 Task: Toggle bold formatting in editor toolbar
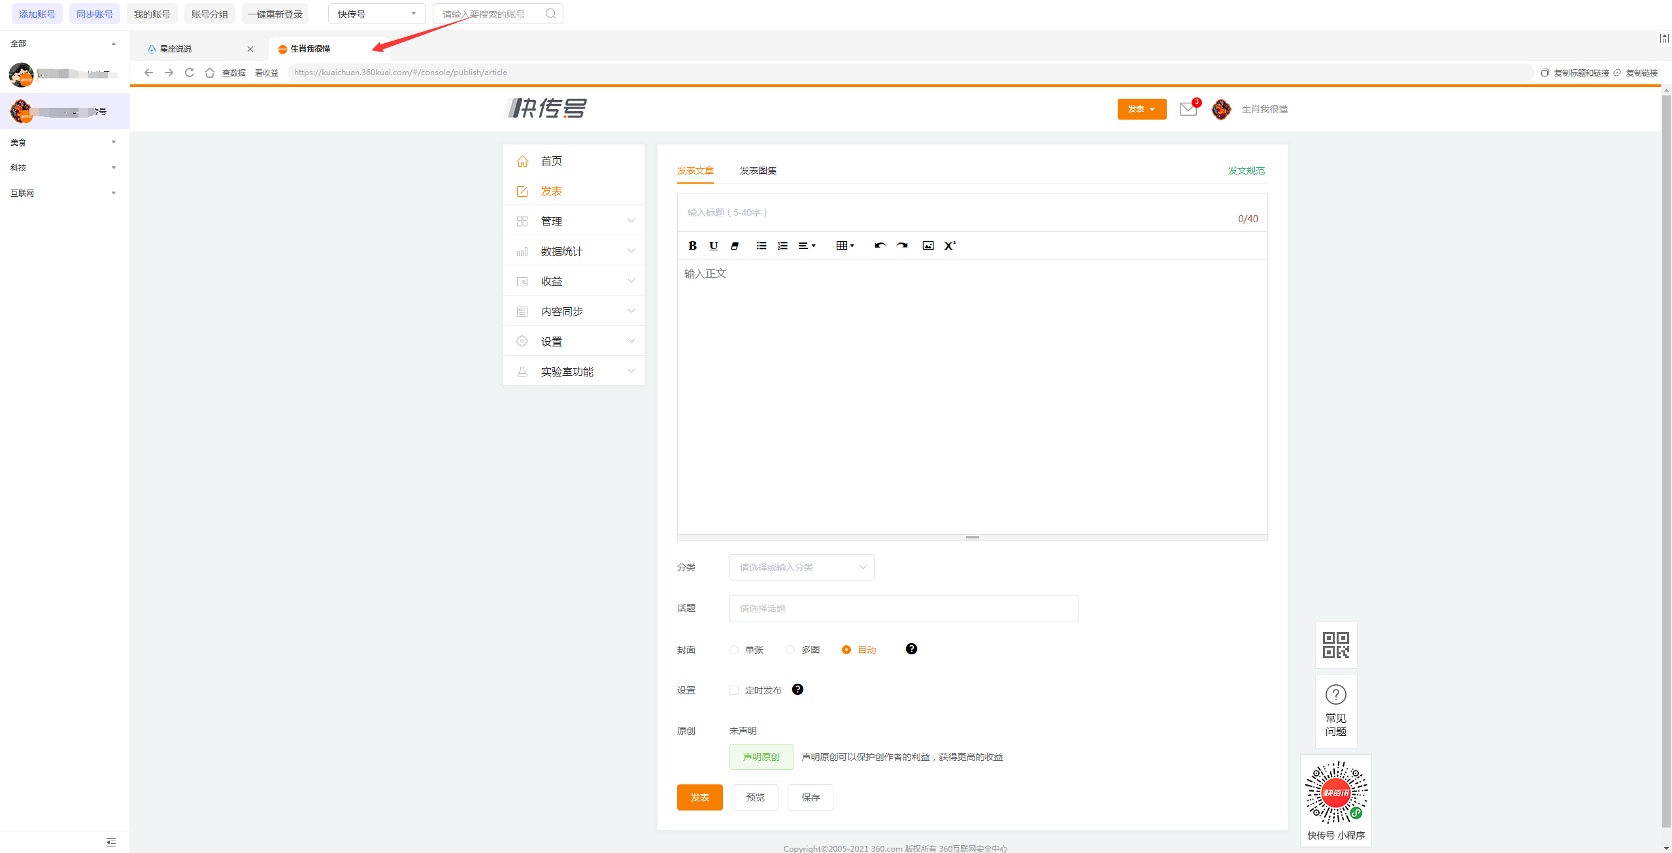coord(692,246)
